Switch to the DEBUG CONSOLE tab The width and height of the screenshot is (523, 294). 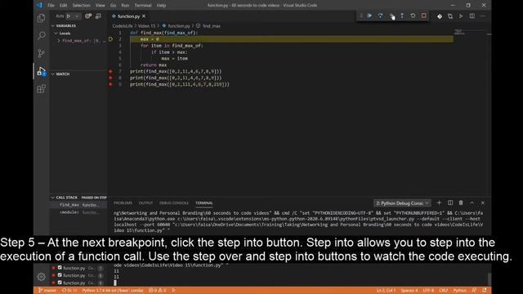pyautogui.click(x=174, y=203)
